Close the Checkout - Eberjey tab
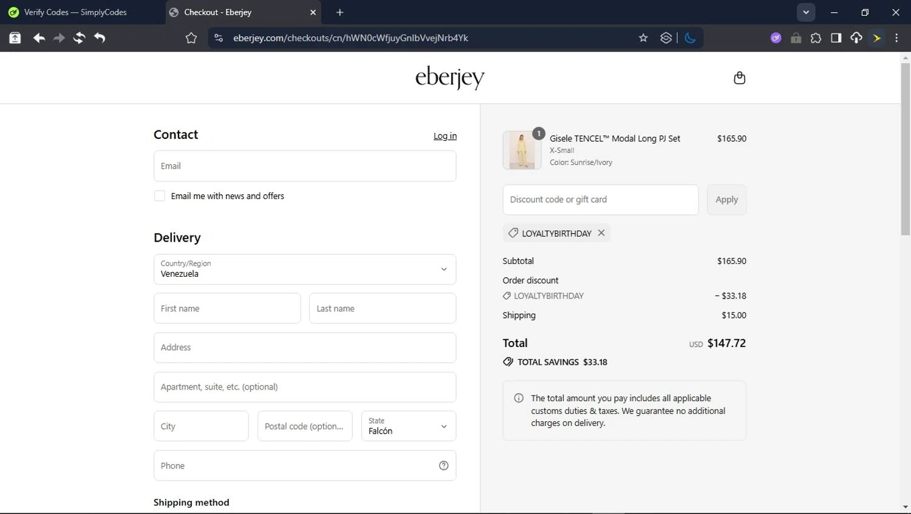Viewport: 911px width, 514px height. click(x=313, y=12)
